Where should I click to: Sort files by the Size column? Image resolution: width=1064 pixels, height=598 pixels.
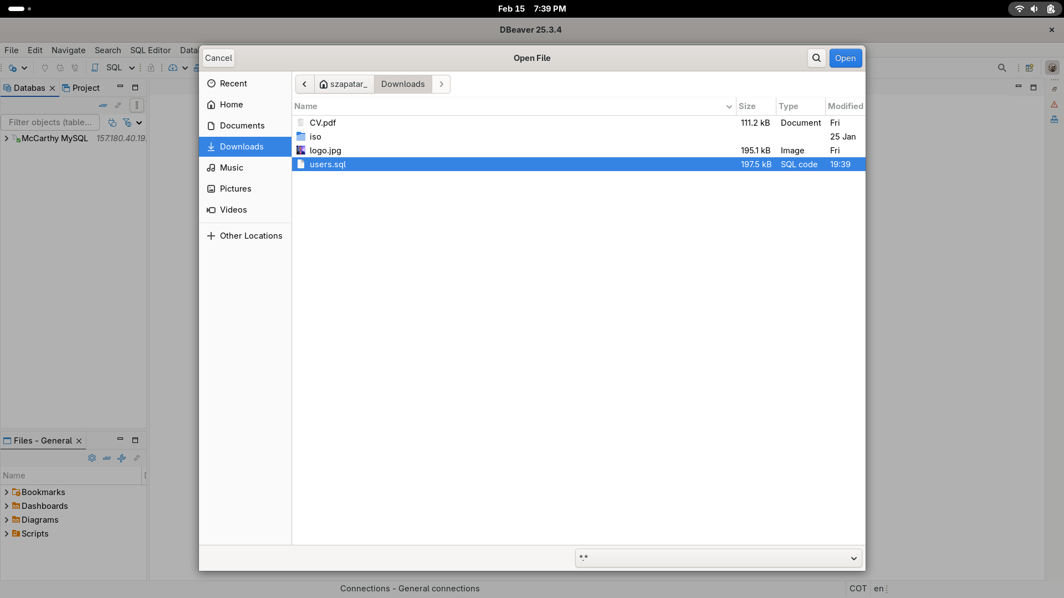(747, 106)
